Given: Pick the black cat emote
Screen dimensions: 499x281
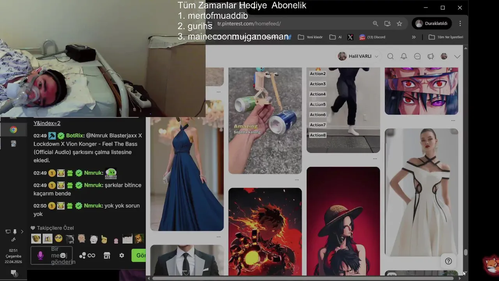Looking at the screenshot, I should pyautogui.click(x=70, y=238).
